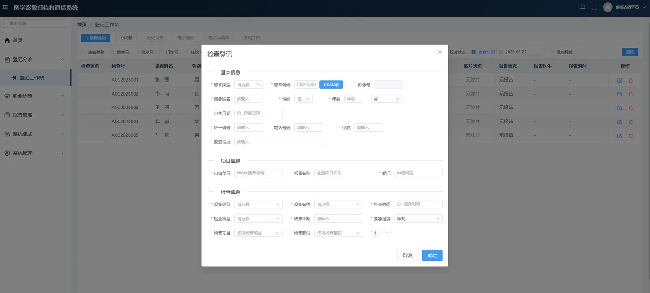650x293 pixels.
Task: Click the plus circle to add exam item
Action: coord(375,233)
